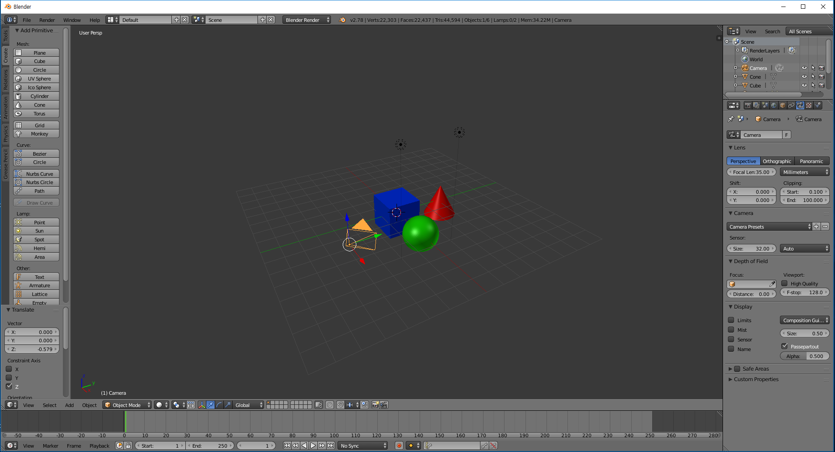Click the OpenGL render camera icon in header

(x=375, y=405)
